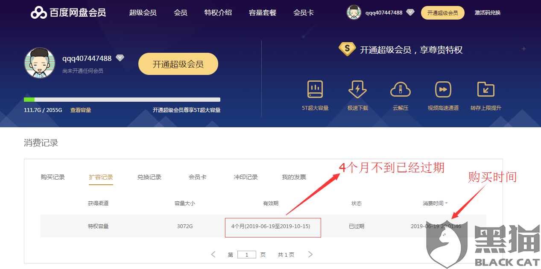Click the diamond badge beside the profile name

point(120,58)
